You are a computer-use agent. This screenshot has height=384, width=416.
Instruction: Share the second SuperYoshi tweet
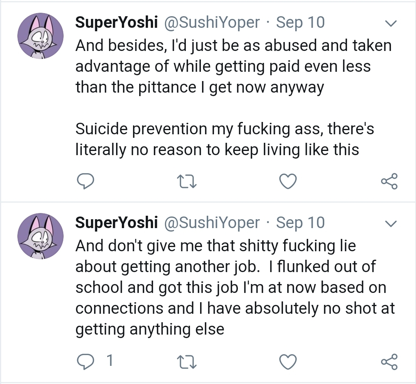pyautogui.click(x=389, y=361)
